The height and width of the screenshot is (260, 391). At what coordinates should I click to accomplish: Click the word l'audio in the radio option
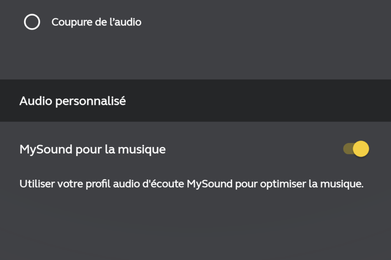pos(126,22)
